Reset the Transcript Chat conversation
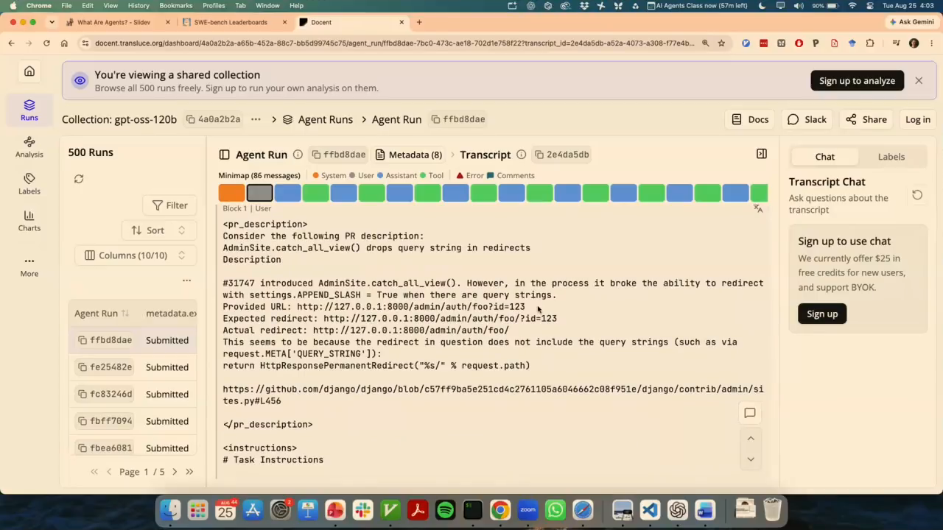This screenshot has width=943, height=530. point(917,195)
